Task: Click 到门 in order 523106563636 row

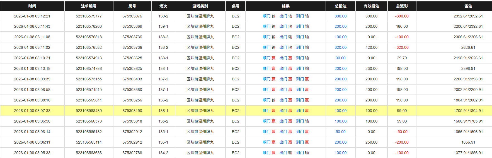Action: (x=300, y=153)
